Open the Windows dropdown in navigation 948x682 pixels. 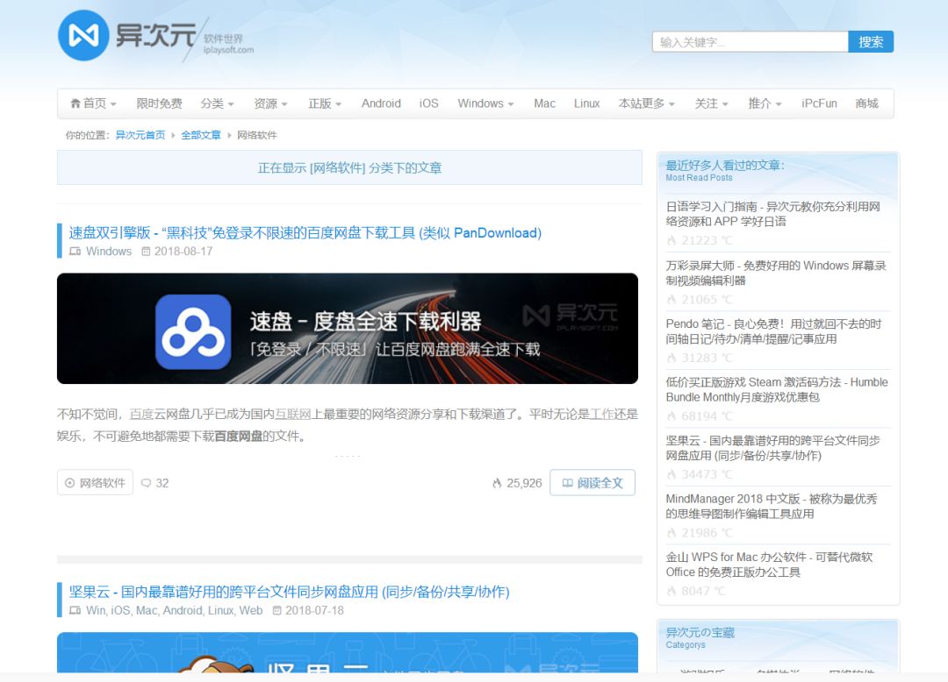481,103
